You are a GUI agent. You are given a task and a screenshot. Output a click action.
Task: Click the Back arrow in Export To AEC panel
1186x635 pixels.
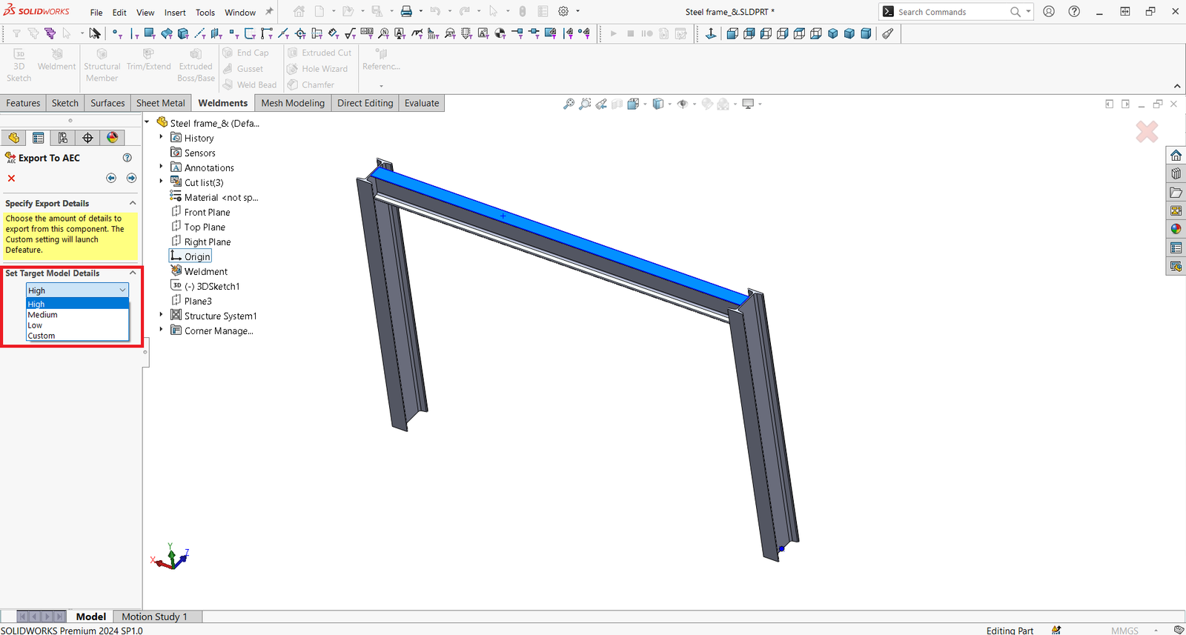(x=111, y=178)
